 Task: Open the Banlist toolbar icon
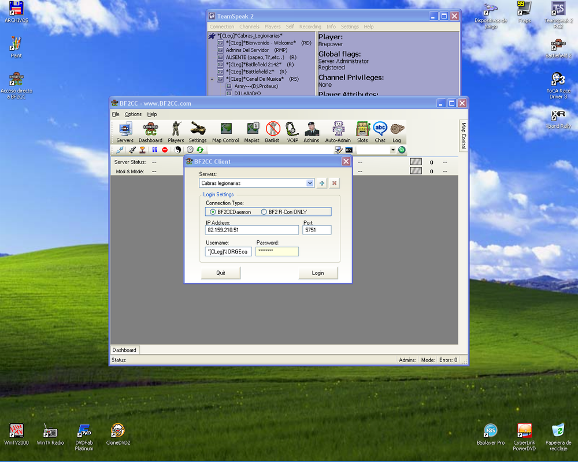point(272,132)
